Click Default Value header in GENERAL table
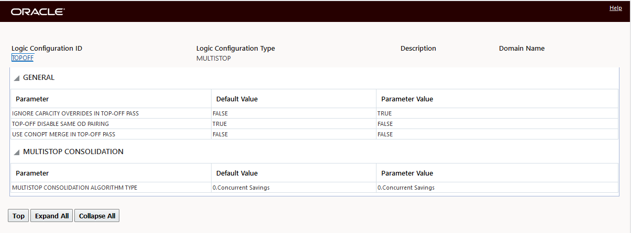 click(x=237, y=99)
